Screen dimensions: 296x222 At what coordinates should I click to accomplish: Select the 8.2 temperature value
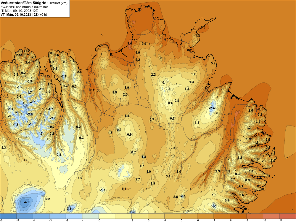189,50
